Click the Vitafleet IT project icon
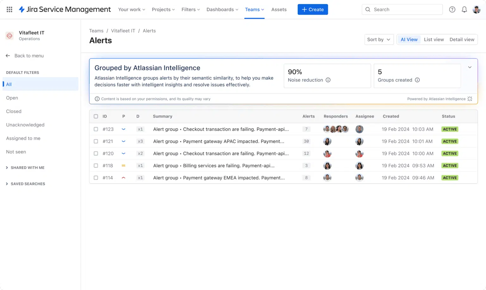 (x=9, y=35)
